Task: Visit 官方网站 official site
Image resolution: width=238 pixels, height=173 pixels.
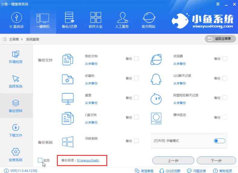Action: click(149, 20)
